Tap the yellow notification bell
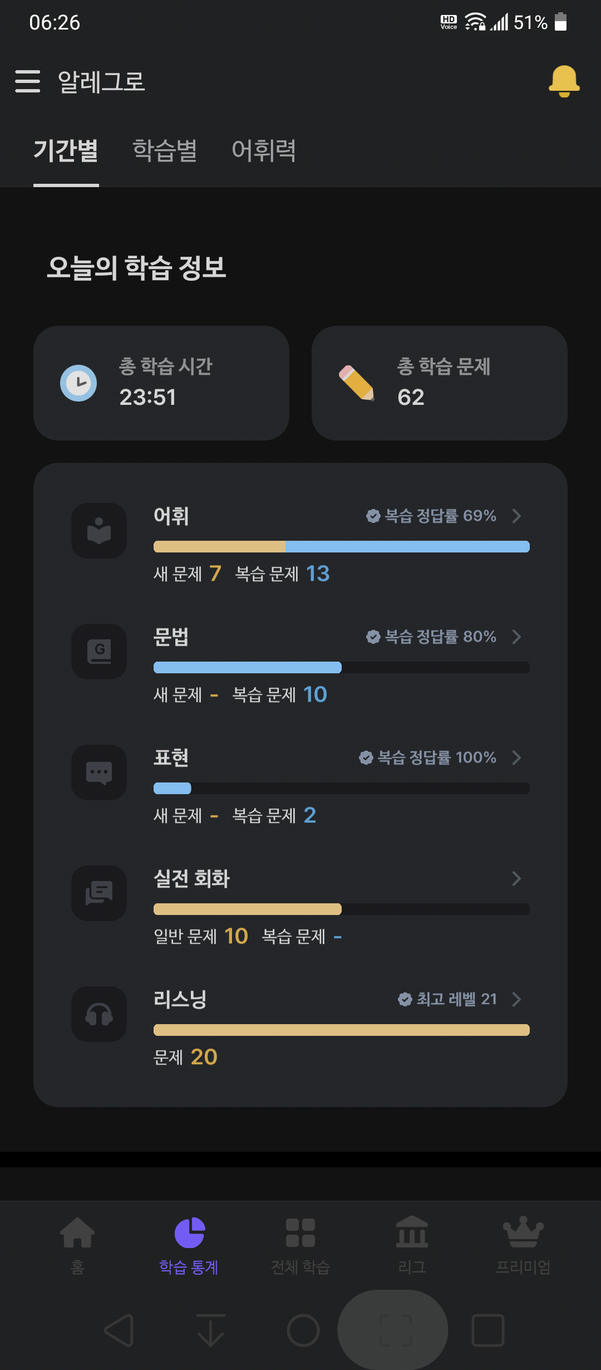Image resolution: width=601 pixels, height=1370 pixels. click(564, 81)
